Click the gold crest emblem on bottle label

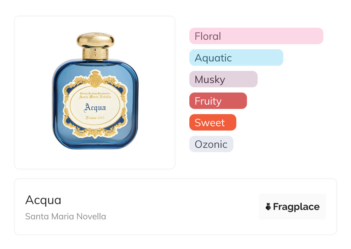95,78
